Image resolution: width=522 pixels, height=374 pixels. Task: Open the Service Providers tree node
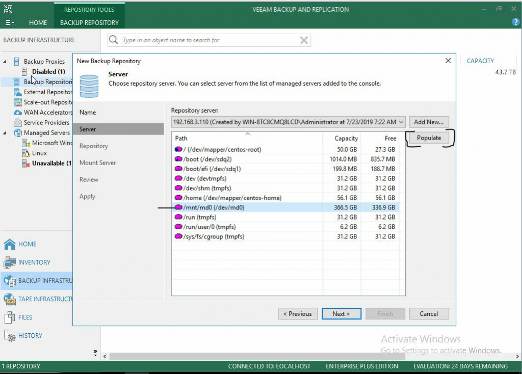tap(46, 122)
